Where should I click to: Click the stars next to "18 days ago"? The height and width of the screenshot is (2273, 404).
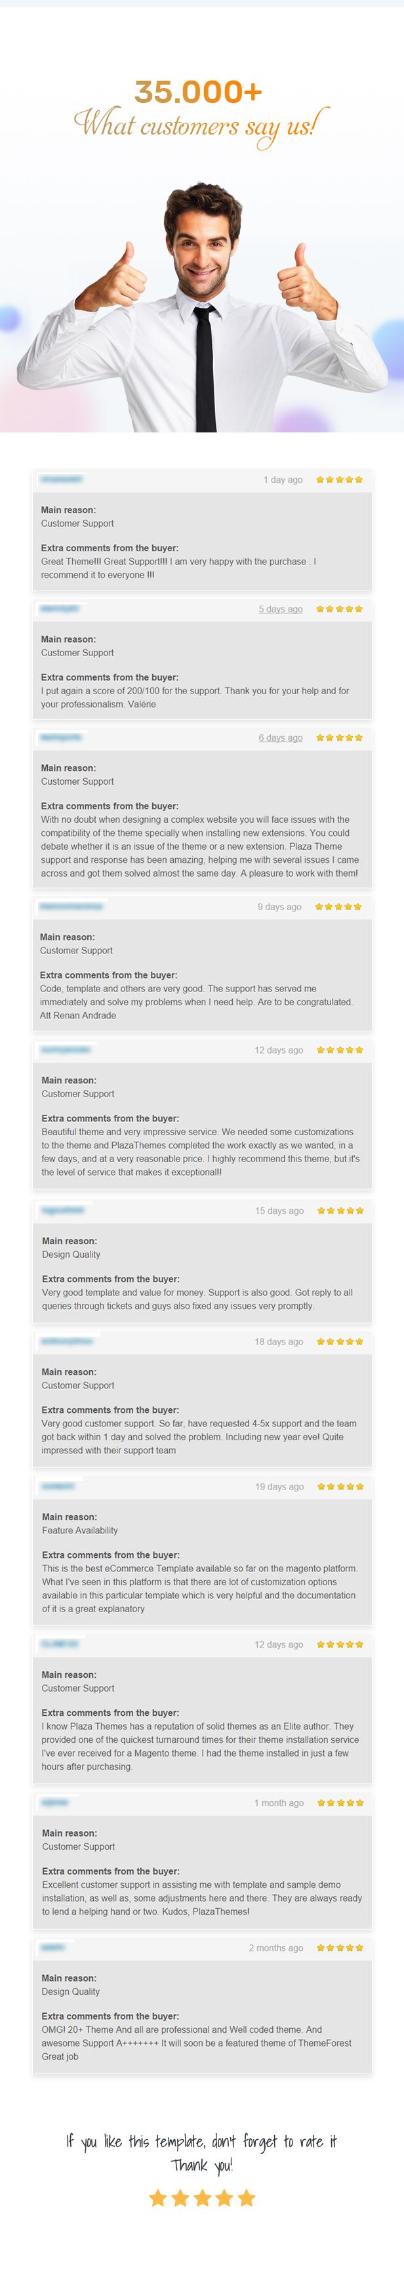tap(340, 1341)
